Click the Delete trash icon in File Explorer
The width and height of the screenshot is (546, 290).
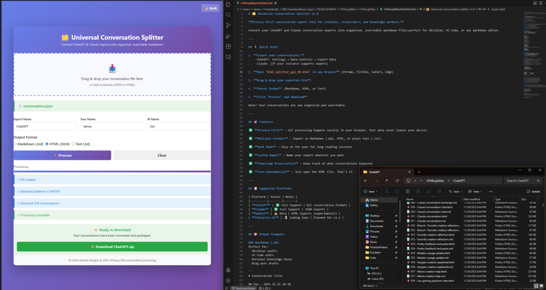(440, 192)
